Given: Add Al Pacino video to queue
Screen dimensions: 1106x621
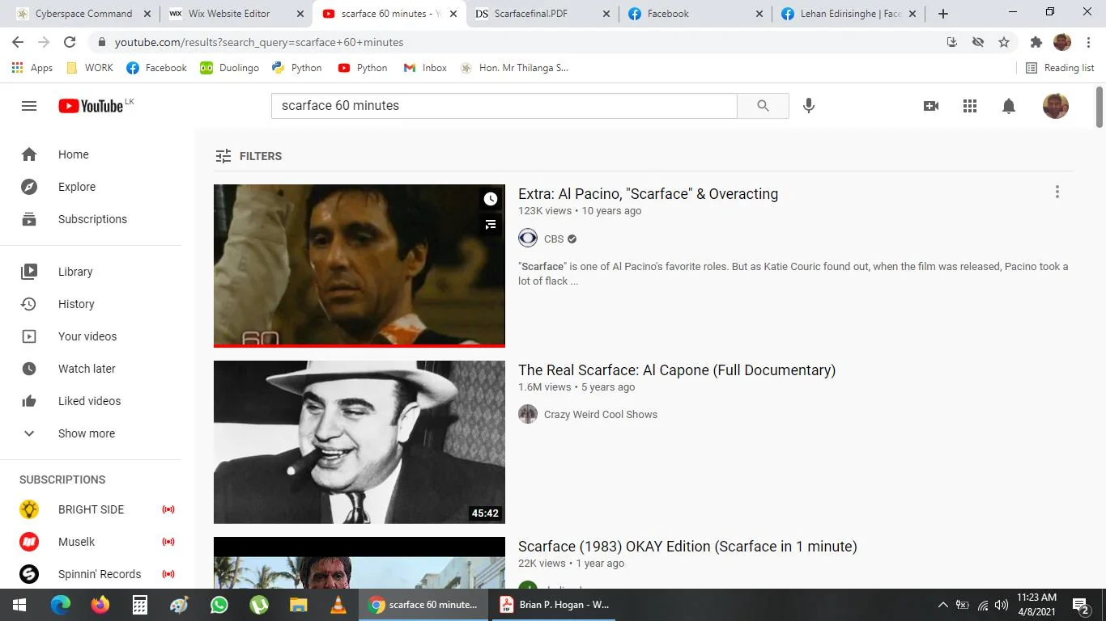Looking at the screenshot, I should 491,225.
